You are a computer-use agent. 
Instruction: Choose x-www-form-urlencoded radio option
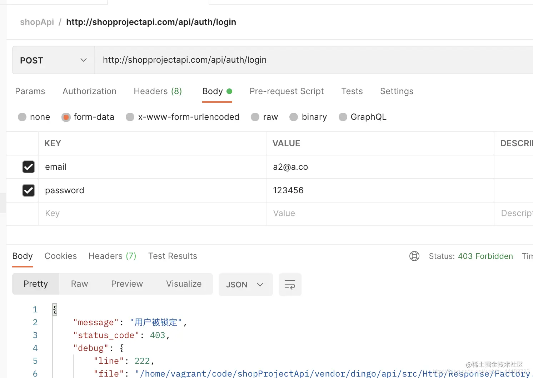point(130,117)
